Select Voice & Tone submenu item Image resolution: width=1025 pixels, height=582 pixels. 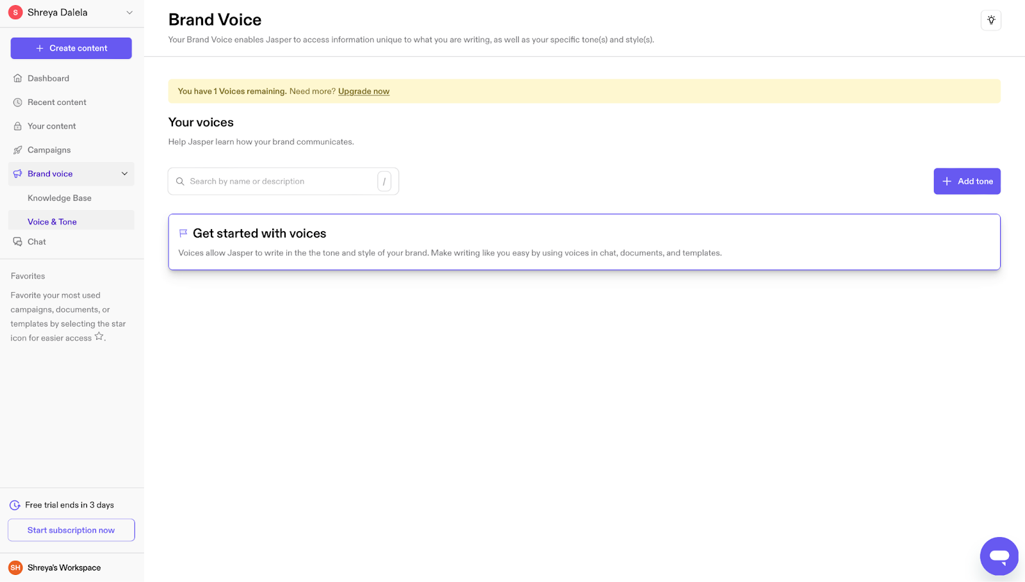tap(71, 222)
